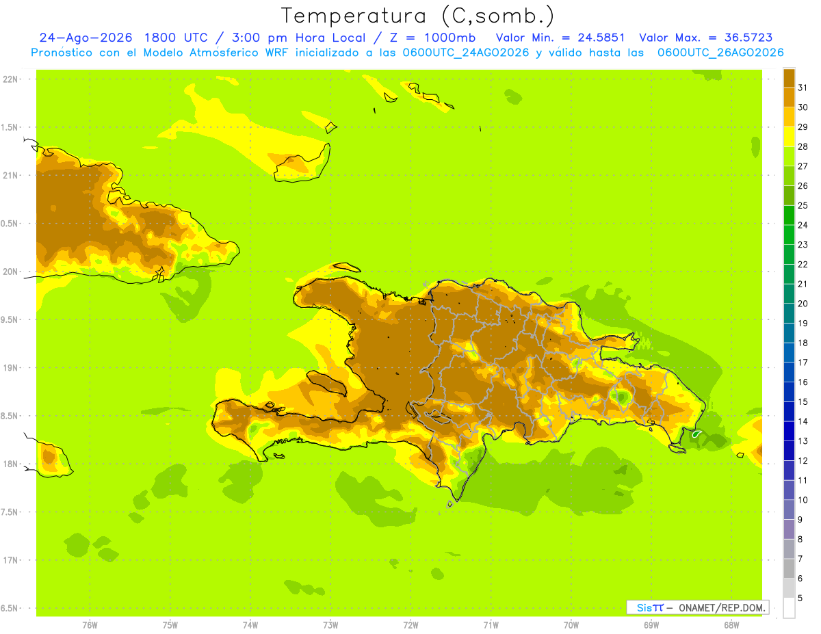Click the 20N latitude axis label
This screenshot has height=634, width=821.
tap(11, 272)
